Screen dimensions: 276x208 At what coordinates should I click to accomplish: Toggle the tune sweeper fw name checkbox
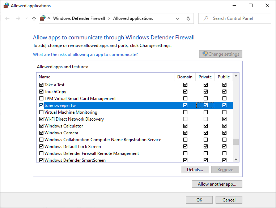[41, 105]
